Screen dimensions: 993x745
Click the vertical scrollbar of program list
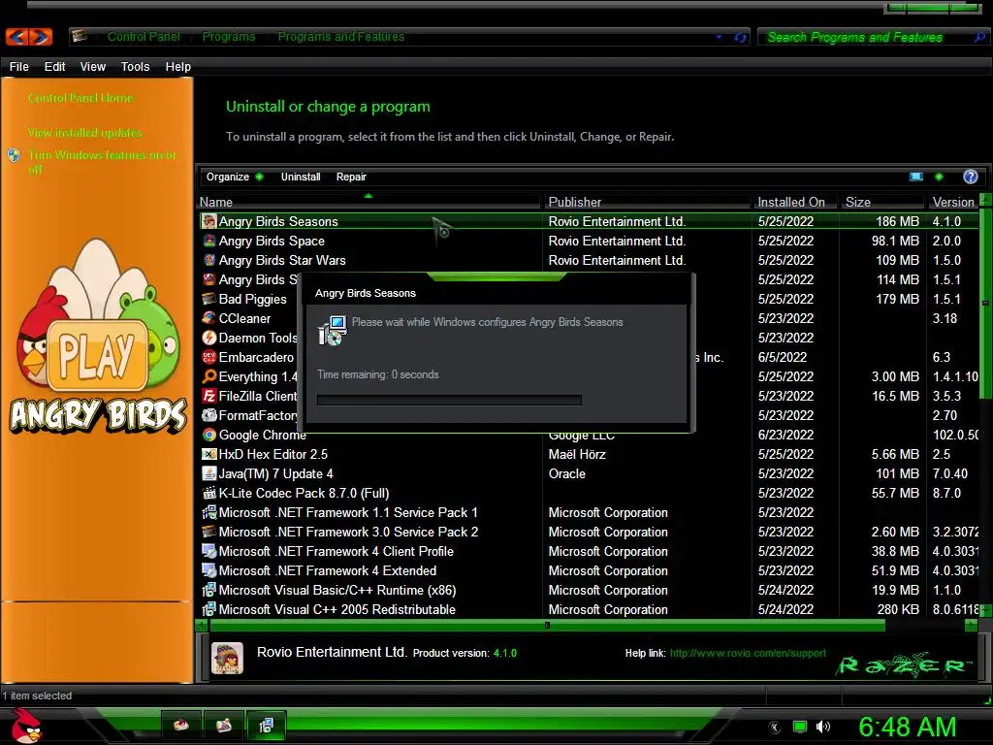click(985, 303)
